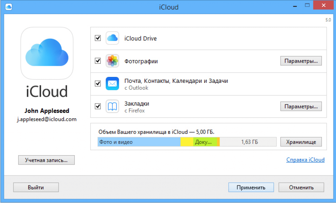Click the version 5.0 label
The height and width of the screenshot is (203, 336).
click(x=328, y=20)
